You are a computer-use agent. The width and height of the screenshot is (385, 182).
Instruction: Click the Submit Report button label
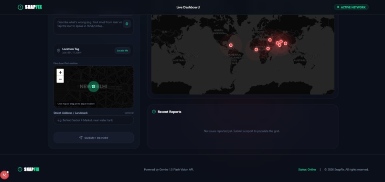pyautogui.click(x=96, y=138)
